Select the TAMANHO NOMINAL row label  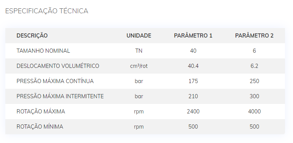[x=43, y=51]
